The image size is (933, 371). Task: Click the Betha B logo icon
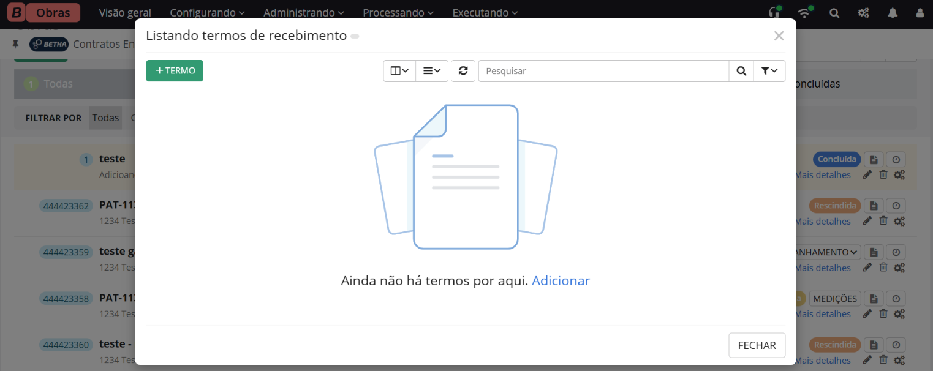coord(16,12)
